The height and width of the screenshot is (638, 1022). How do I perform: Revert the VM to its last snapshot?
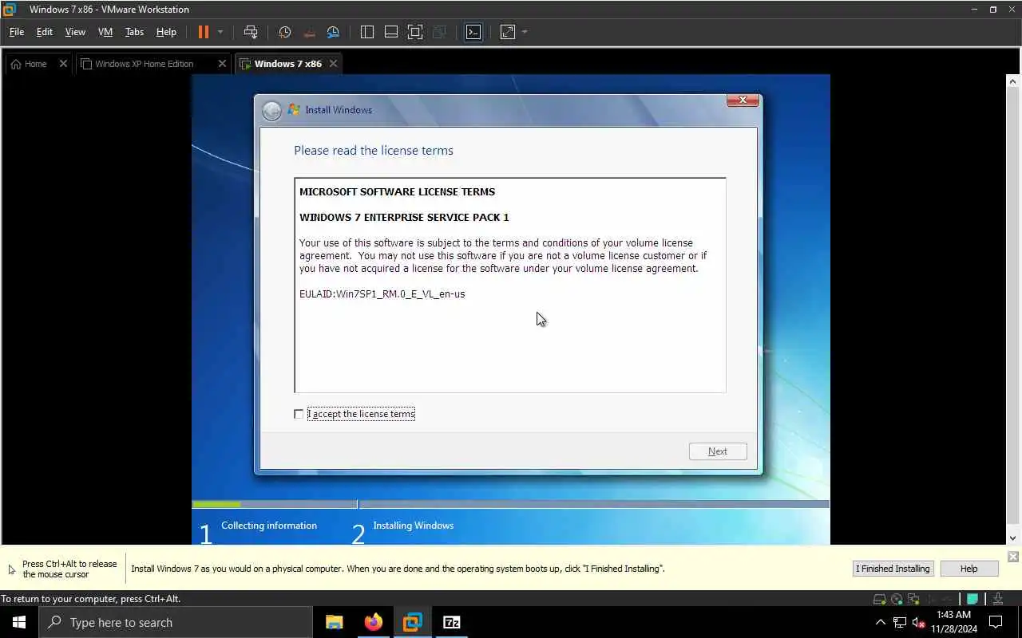click(x=309, y=32)
